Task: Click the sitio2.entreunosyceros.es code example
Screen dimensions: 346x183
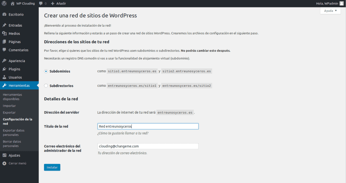Action: pyautogui.click(x=187, y=71)
